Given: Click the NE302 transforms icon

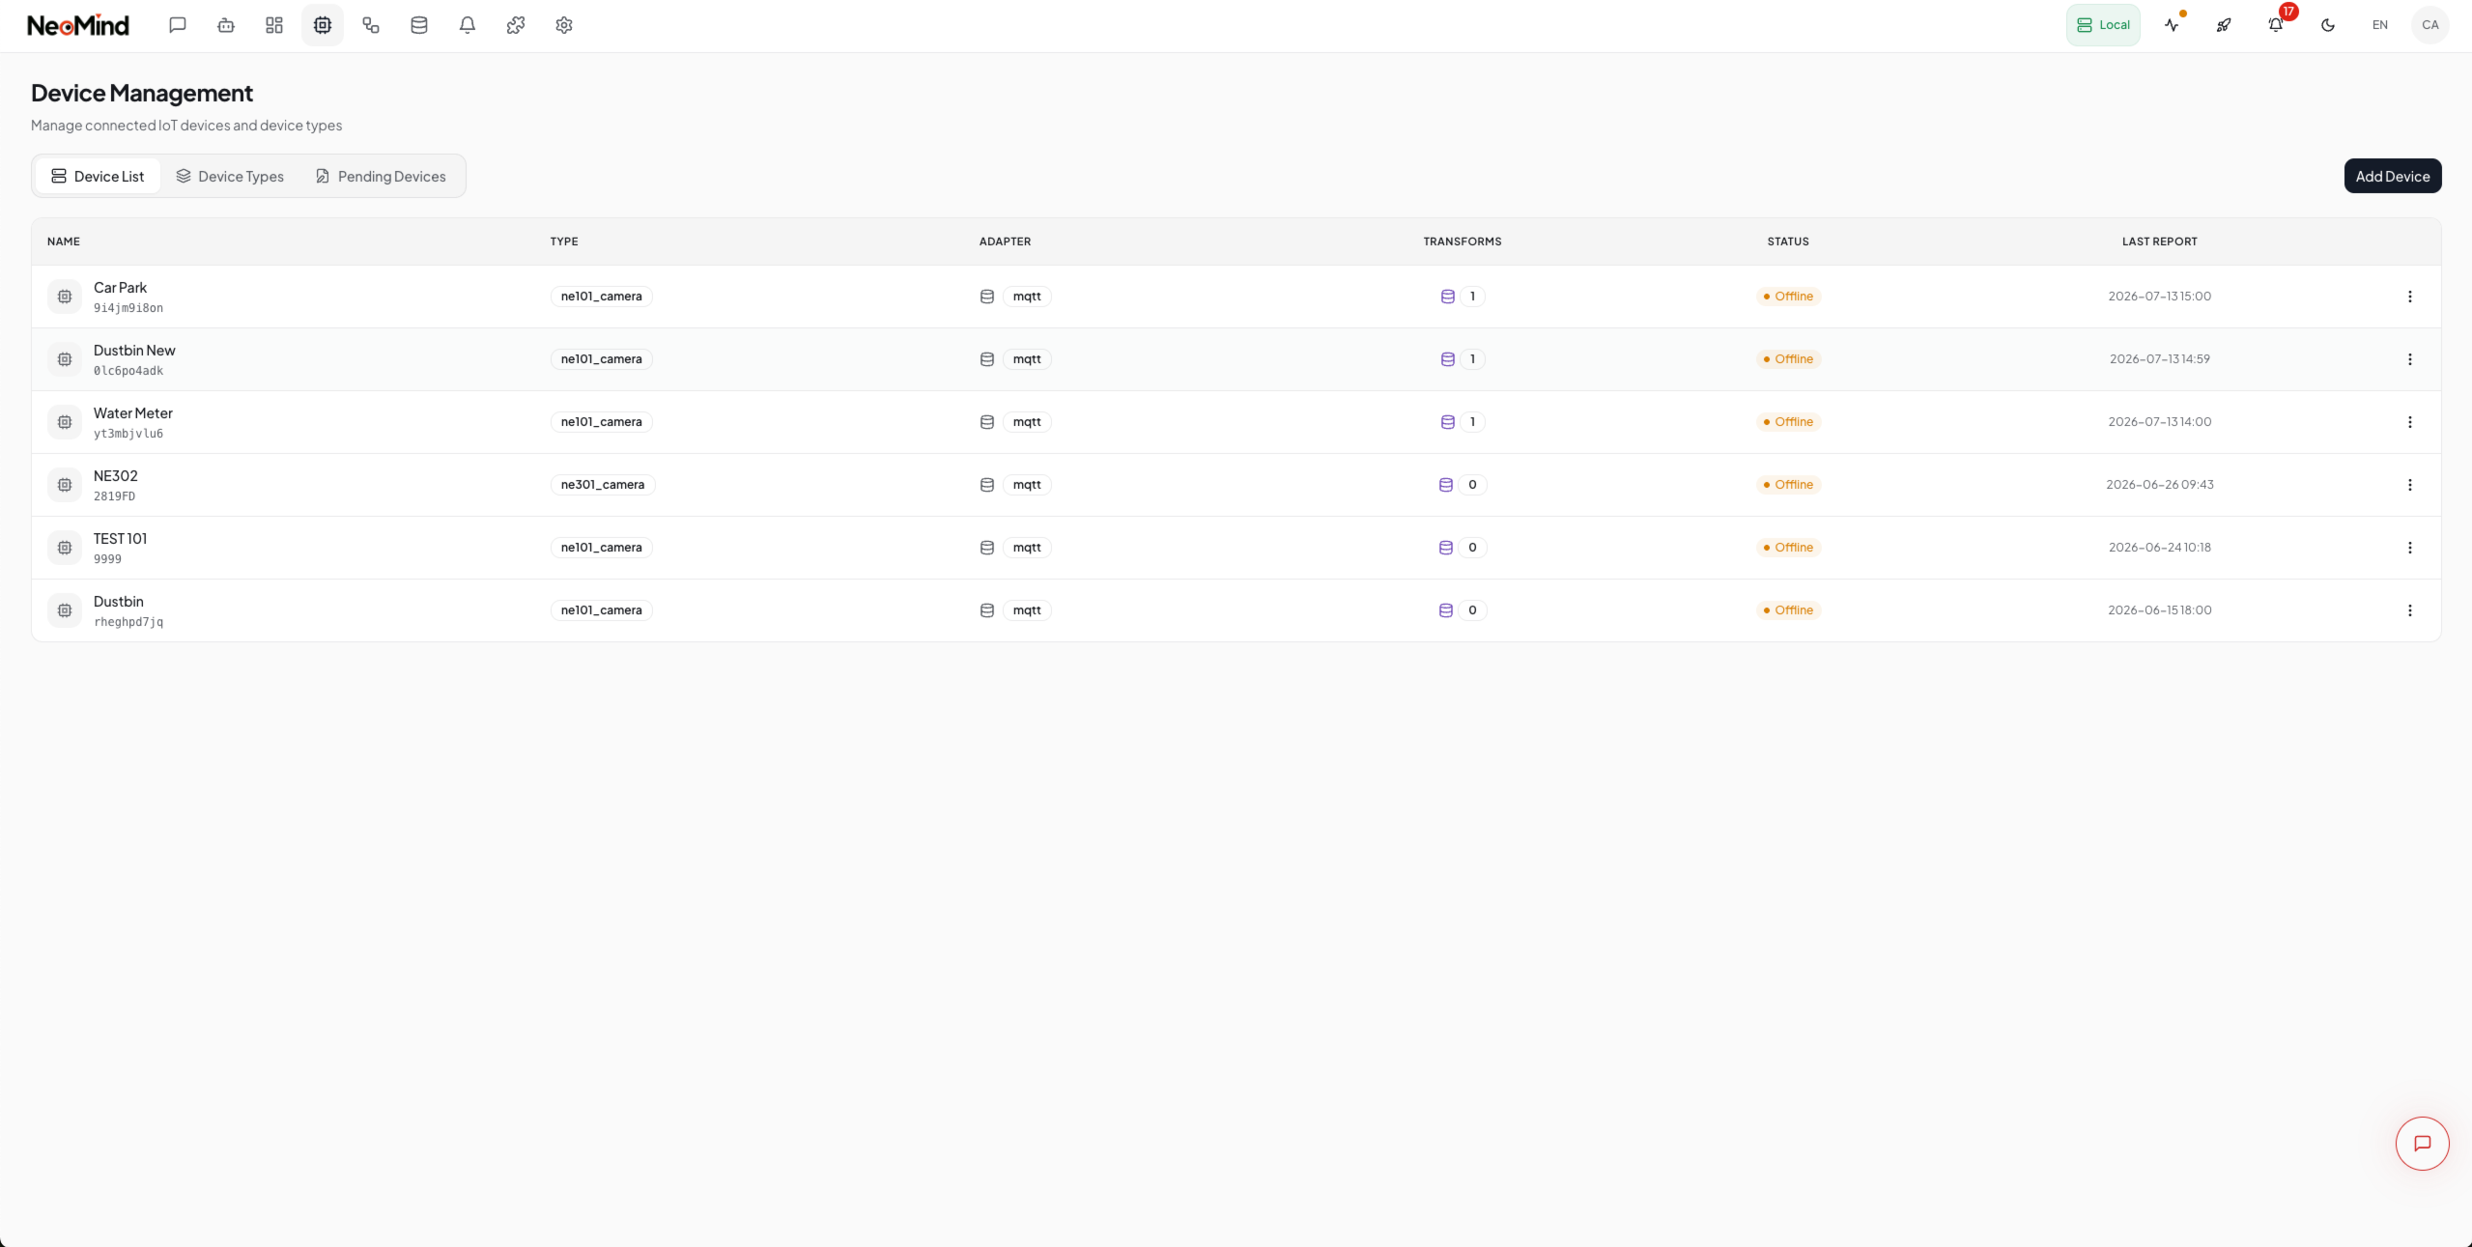Looking at the screenshot, I should tap(1446, 485).
